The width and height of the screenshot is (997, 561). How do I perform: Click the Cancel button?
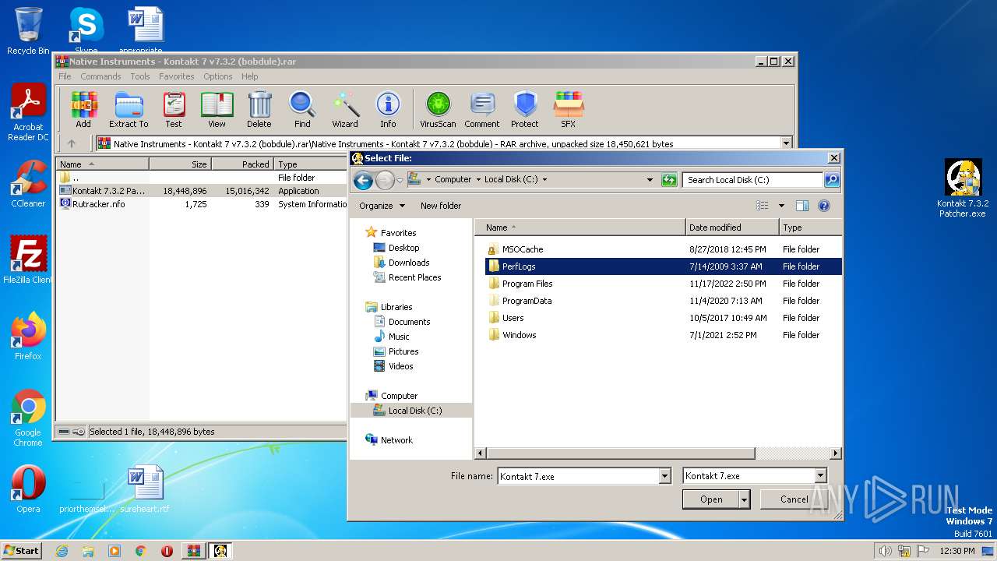click(x=794, y=499)
